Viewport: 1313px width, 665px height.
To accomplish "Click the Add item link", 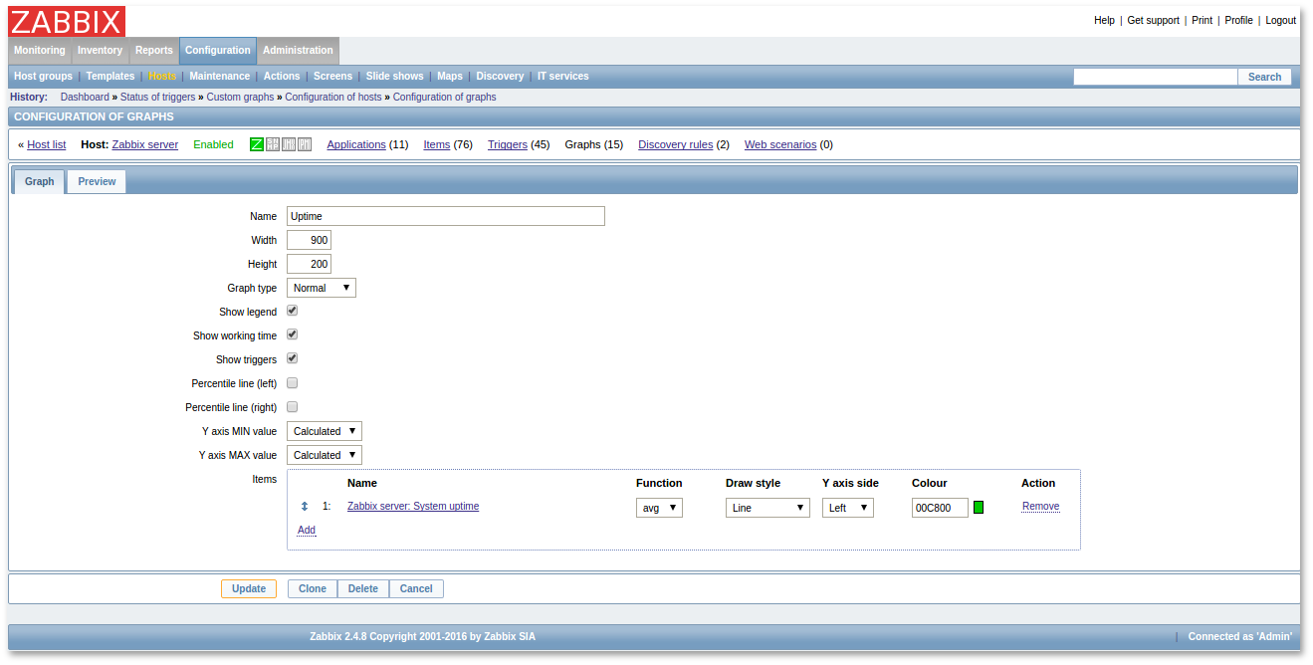I will coord(307,531).
